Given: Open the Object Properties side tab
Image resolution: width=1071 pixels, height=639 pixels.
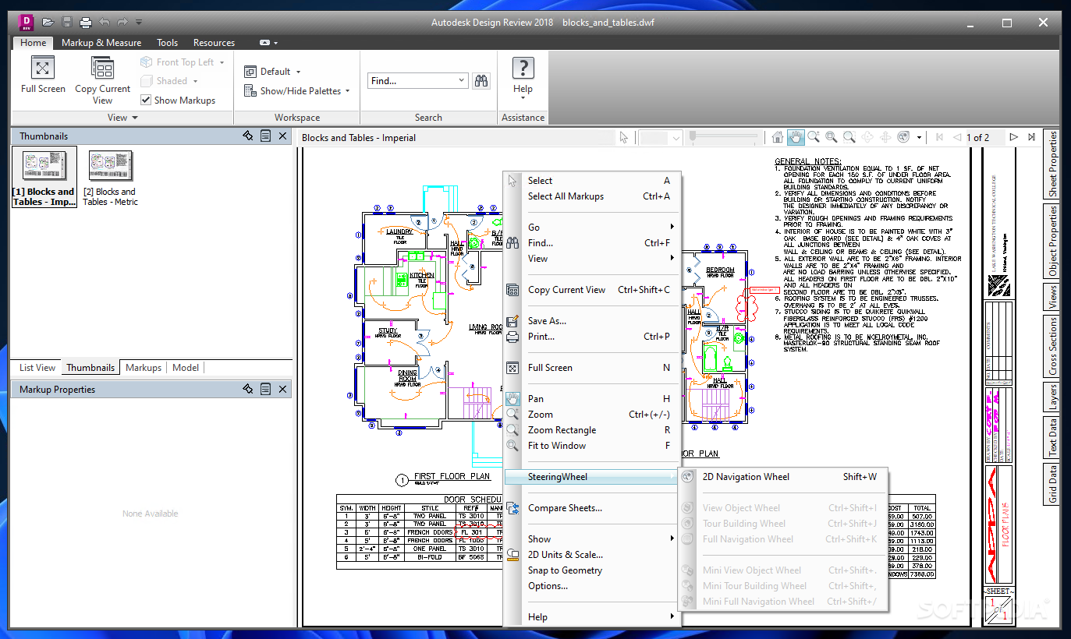Looking at the screenshot, I should tap(1051, 242).
